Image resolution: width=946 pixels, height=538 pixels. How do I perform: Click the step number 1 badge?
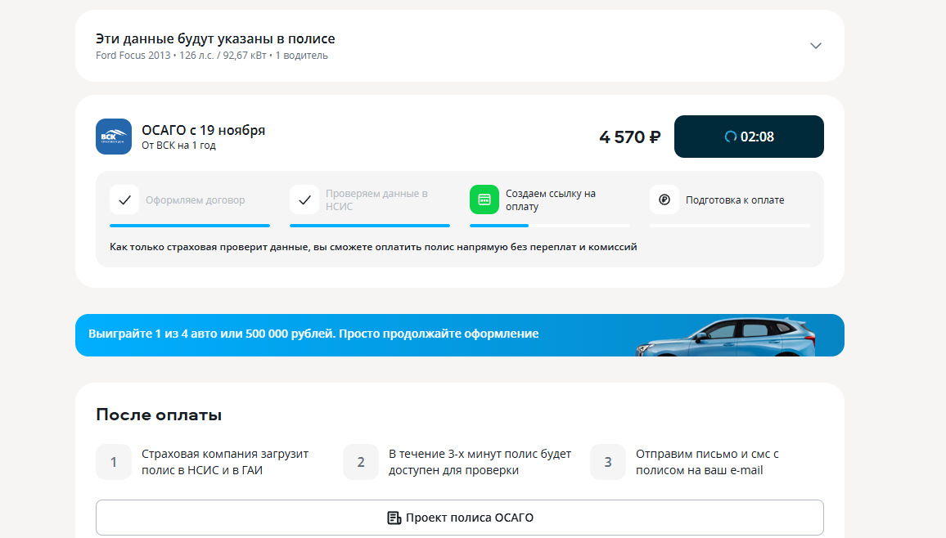[114, 462]
